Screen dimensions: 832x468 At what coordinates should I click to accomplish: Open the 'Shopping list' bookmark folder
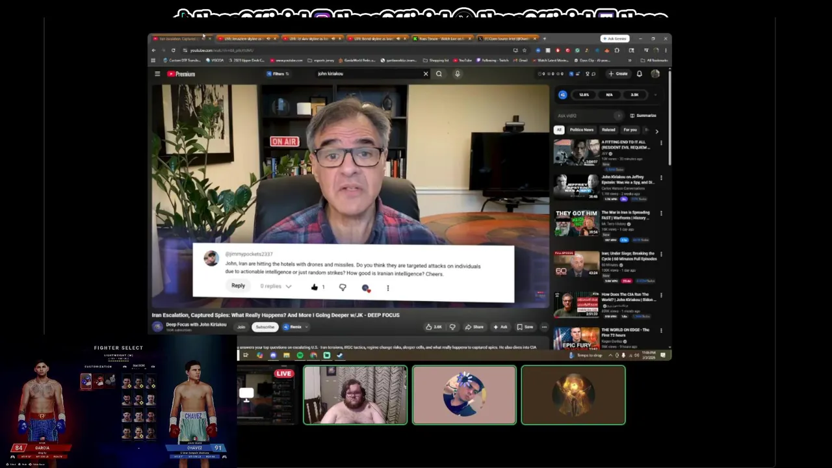point(436,60)
